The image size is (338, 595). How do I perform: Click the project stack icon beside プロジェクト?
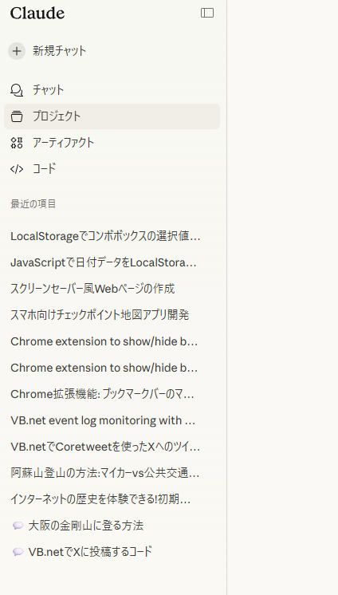click(17, 116)
